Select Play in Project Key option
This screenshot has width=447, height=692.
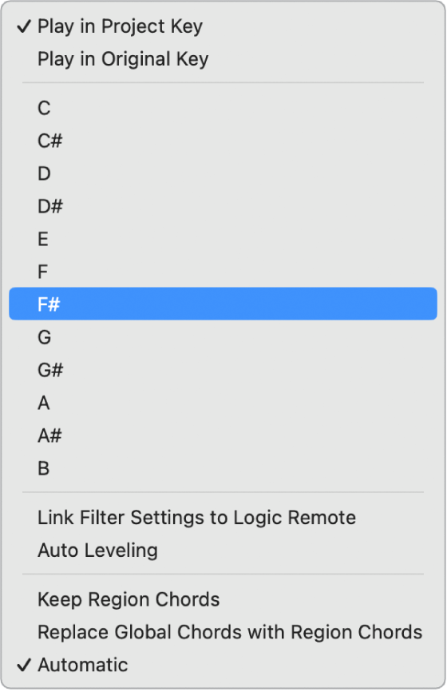click(223, 26)
